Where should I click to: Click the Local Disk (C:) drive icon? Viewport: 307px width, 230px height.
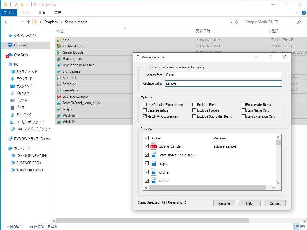point(13,122)
